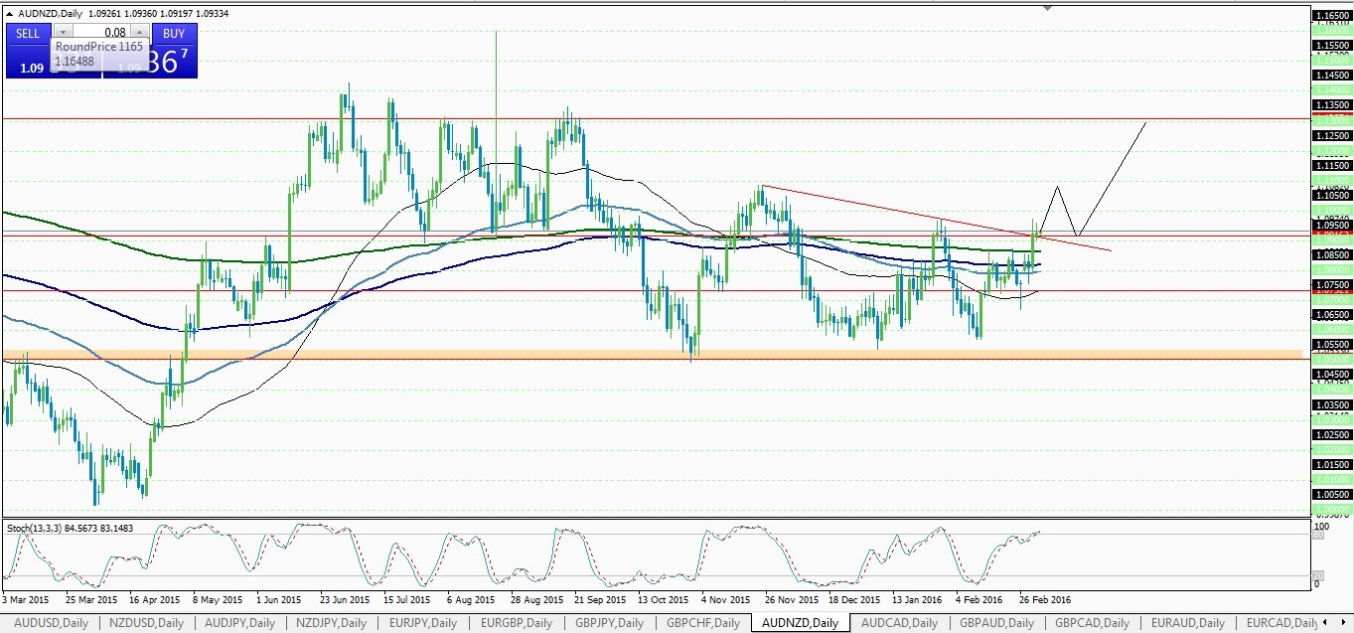Click the 1.11500 price scale label
Viewport: 1354px width, 633px height.
[x=1331, y=165]
